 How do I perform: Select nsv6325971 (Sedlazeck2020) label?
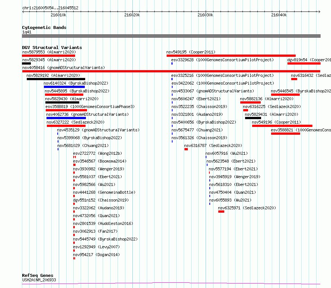coord(247,208)
